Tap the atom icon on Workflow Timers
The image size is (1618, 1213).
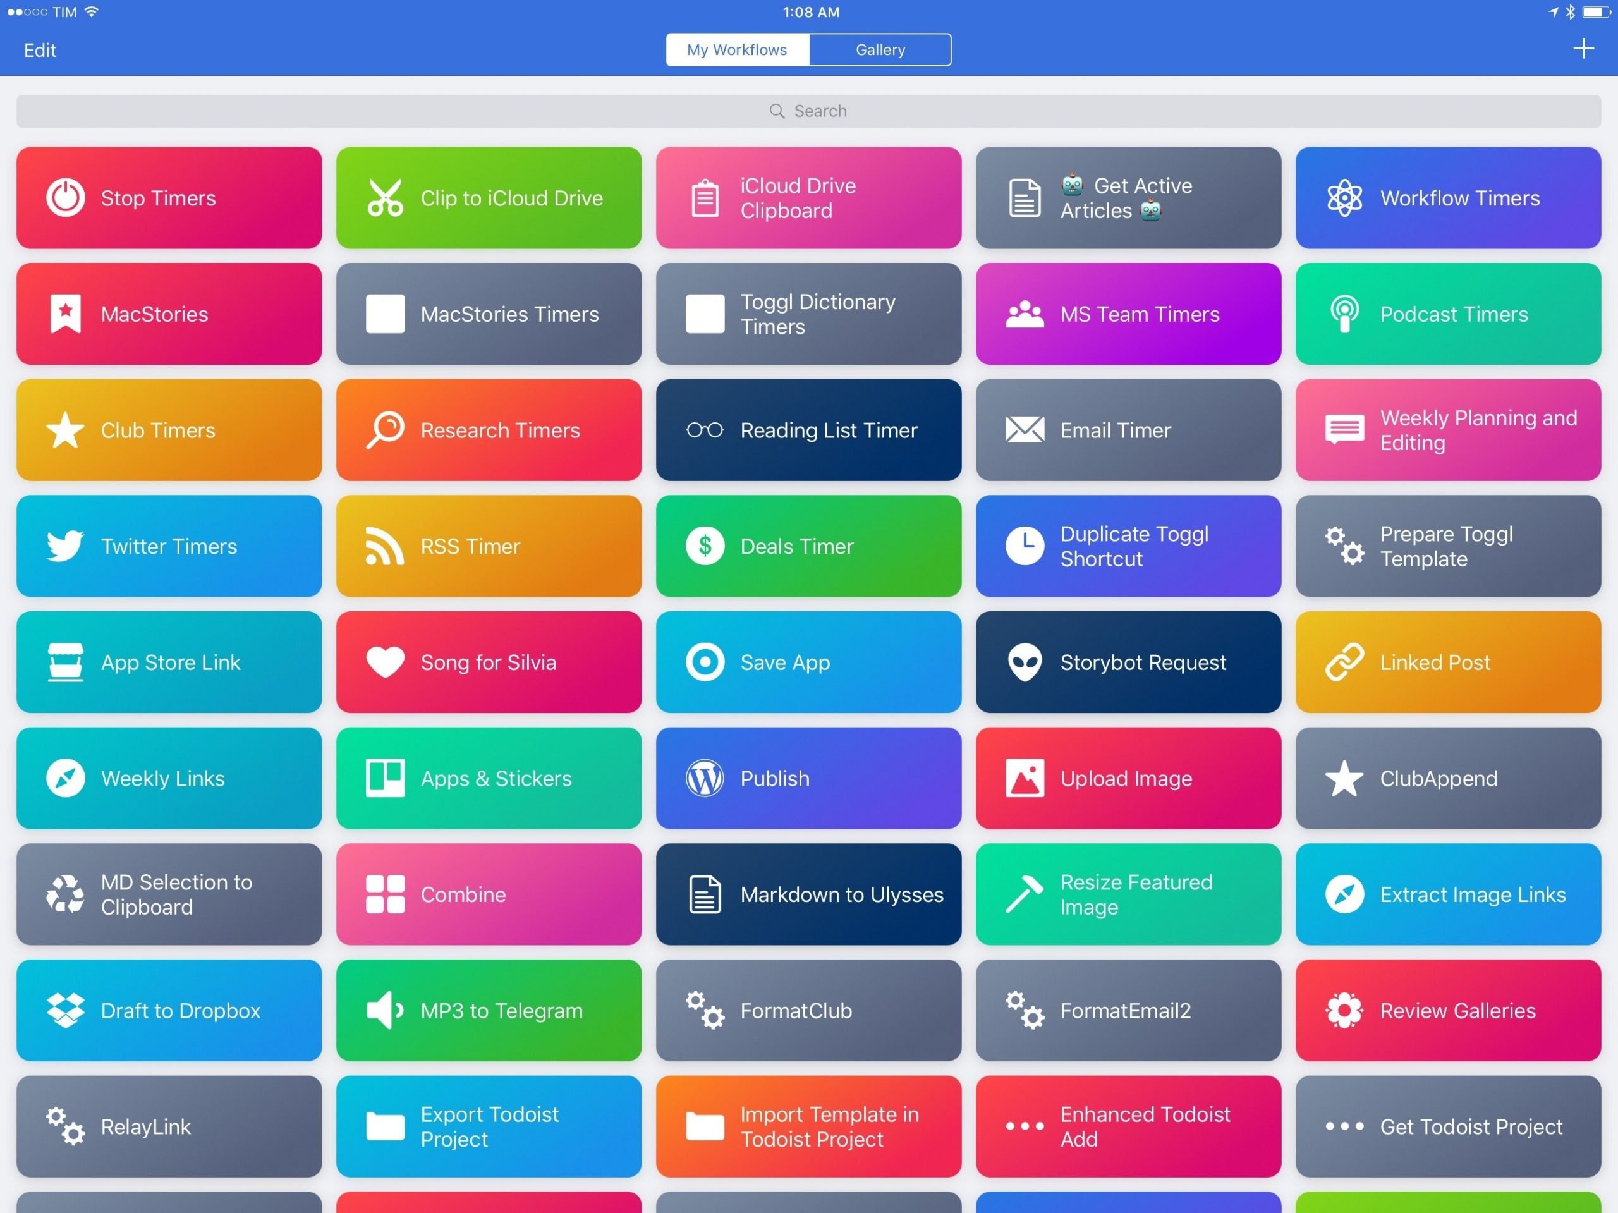(1344, 198)
